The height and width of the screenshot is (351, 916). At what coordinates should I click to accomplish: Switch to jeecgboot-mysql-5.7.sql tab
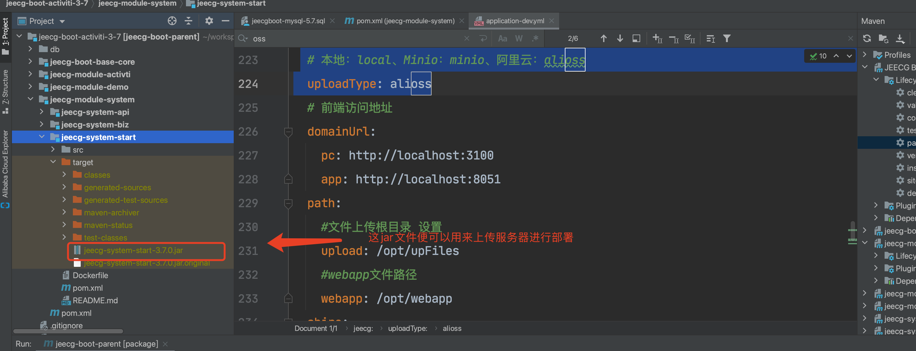pyautogui.click(x=287, y=21)
